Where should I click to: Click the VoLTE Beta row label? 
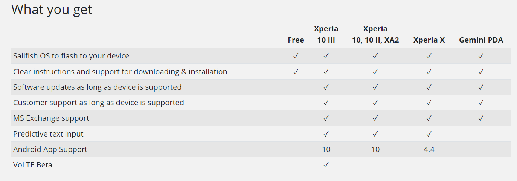(33, 165)
